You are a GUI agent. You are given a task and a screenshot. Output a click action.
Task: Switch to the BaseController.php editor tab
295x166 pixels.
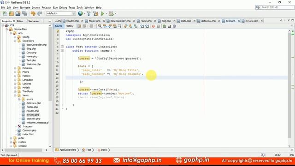pos(120,21)
